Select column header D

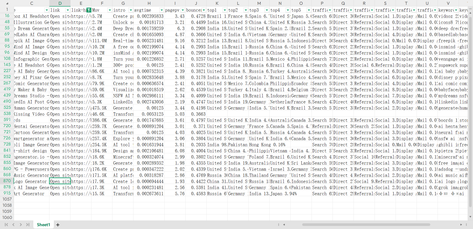60,3
